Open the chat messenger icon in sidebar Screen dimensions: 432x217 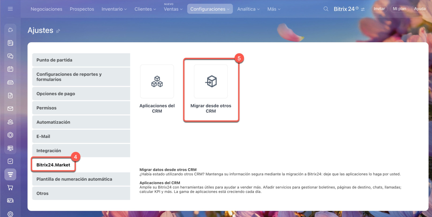[10, 56]
